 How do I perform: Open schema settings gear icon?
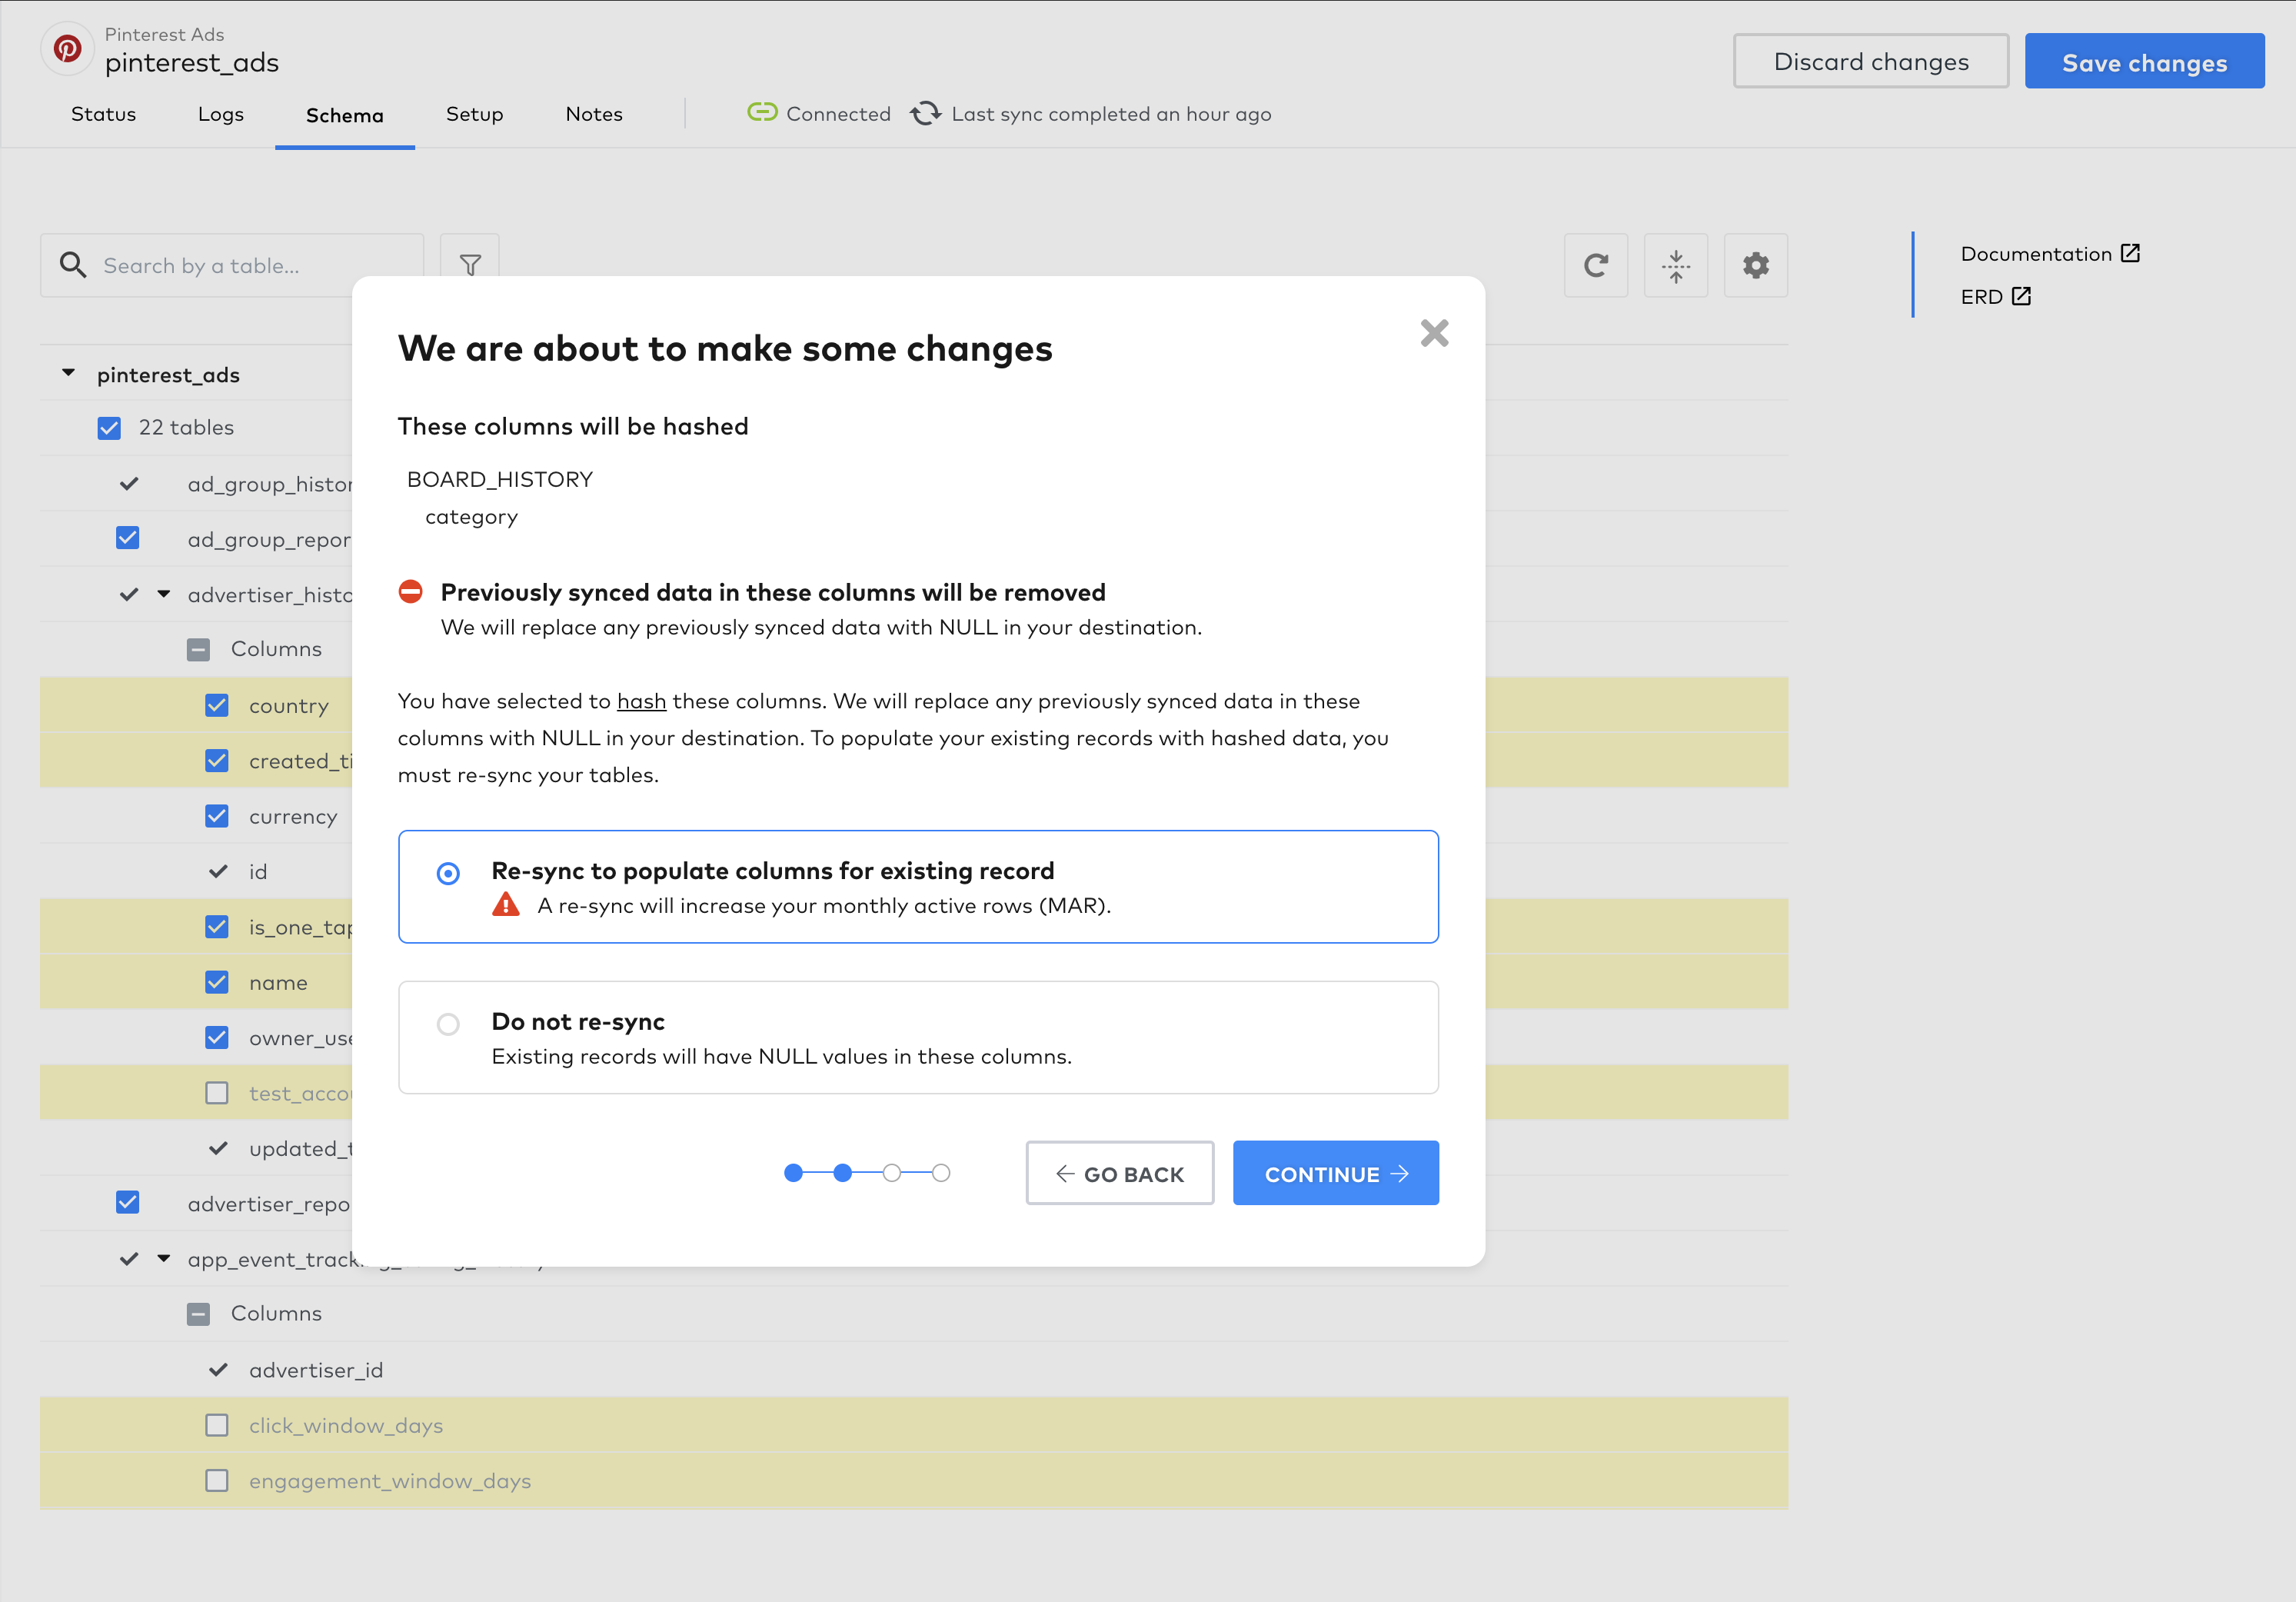tap(1756, 265)
